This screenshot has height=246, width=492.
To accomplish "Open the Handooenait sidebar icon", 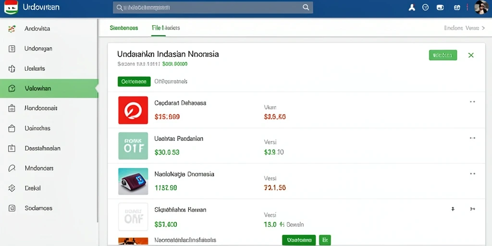I will coord(12,108).
